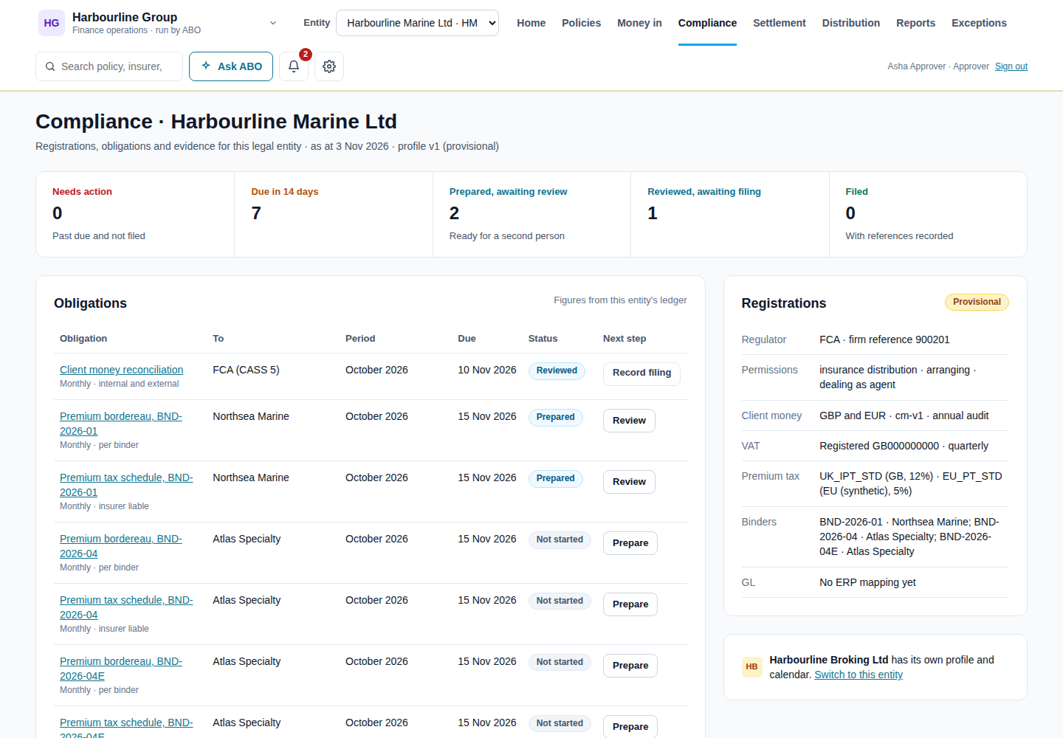Click 'FCA (CASS 5)' cell

click(x=246, y=370)
